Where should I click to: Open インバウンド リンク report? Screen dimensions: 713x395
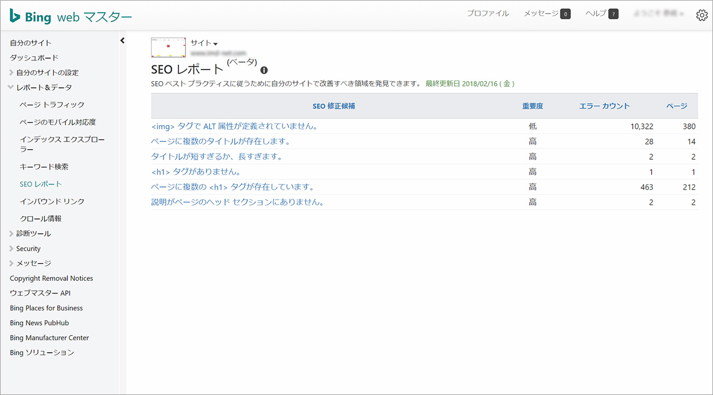52,202
